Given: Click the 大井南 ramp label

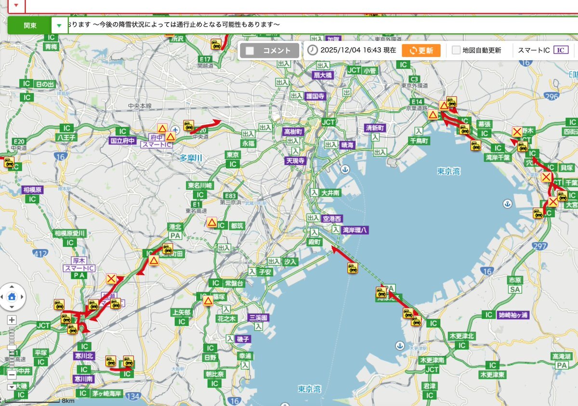Looking at the screenshot, I should 331,192.
